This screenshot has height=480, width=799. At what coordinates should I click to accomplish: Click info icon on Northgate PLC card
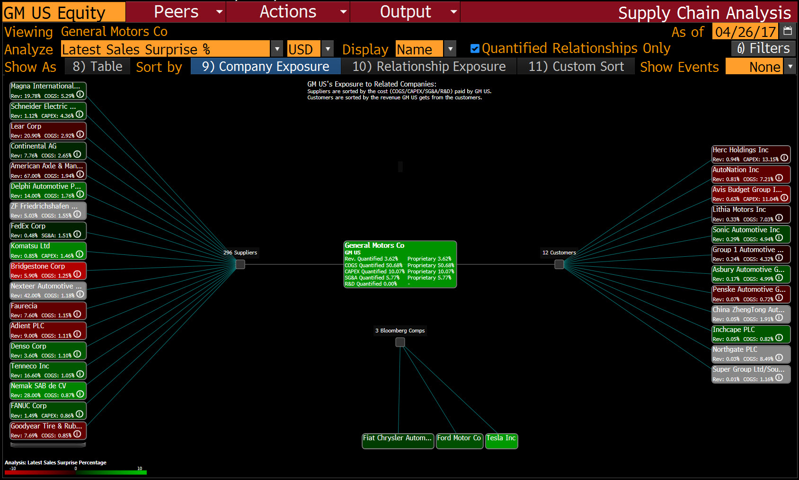coord(779,358)
